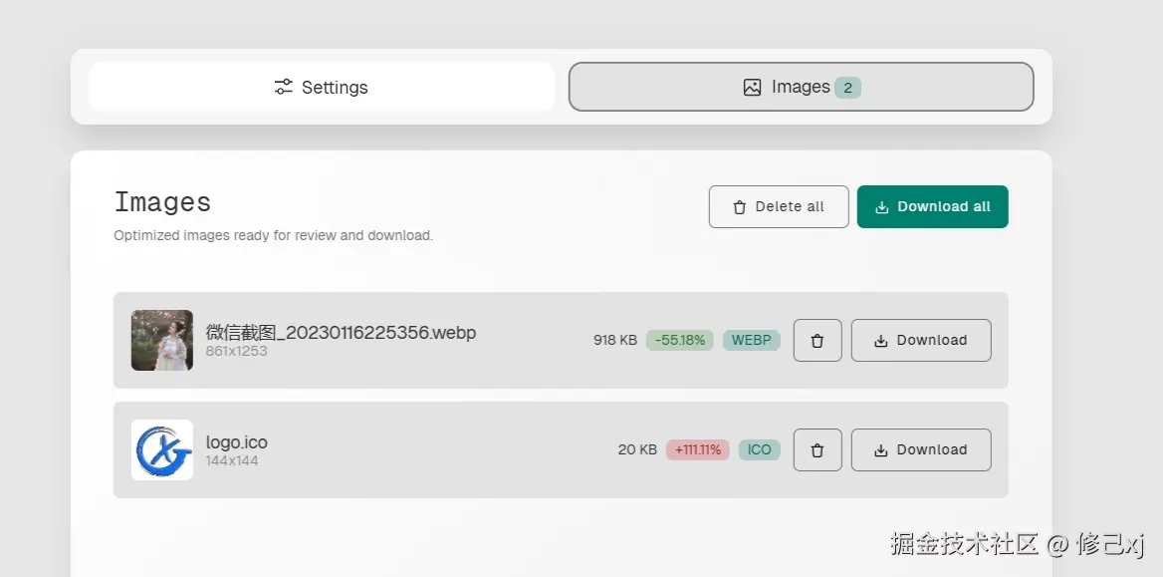Click the Download all button

click(932, 206)
